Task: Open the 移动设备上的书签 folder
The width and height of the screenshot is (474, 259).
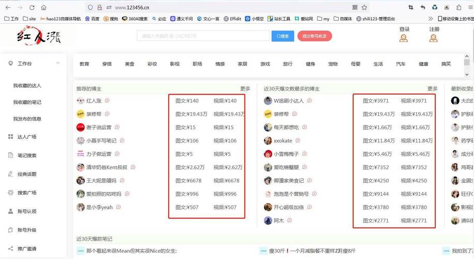Action: [456, 19]
